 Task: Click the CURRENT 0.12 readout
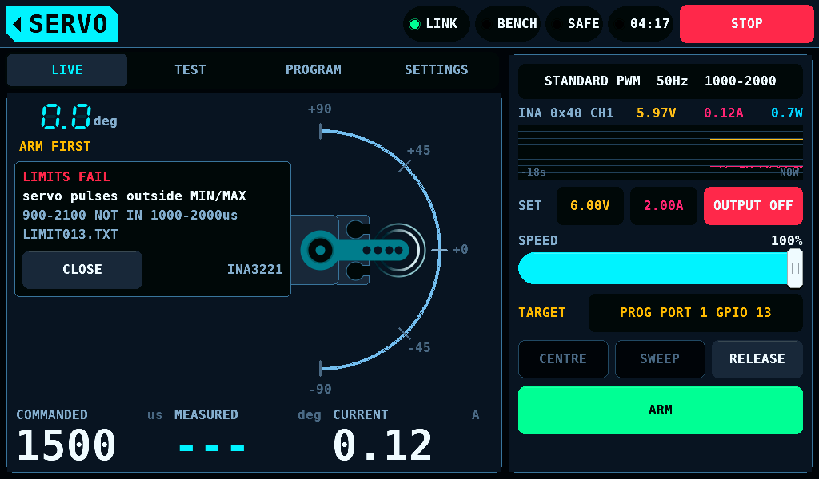pos(382,445)
